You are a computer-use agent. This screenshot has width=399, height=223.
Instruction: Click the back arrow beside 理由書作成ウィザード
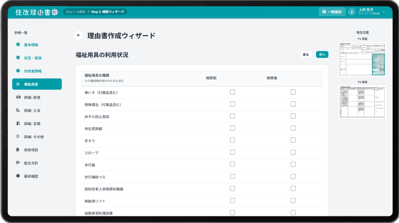(x=78, y=35)
